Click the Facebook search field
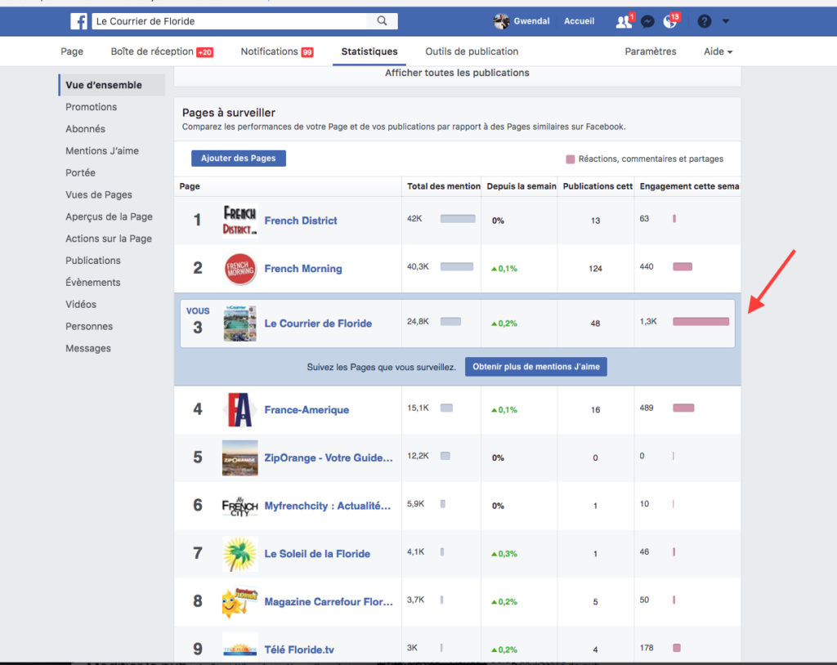 (230, 21)
